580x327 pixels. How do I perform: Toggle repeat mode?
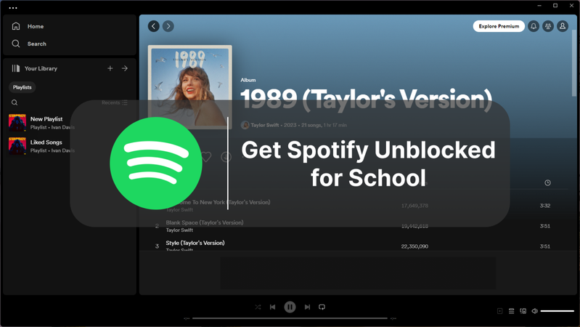[x=322, y=307]
